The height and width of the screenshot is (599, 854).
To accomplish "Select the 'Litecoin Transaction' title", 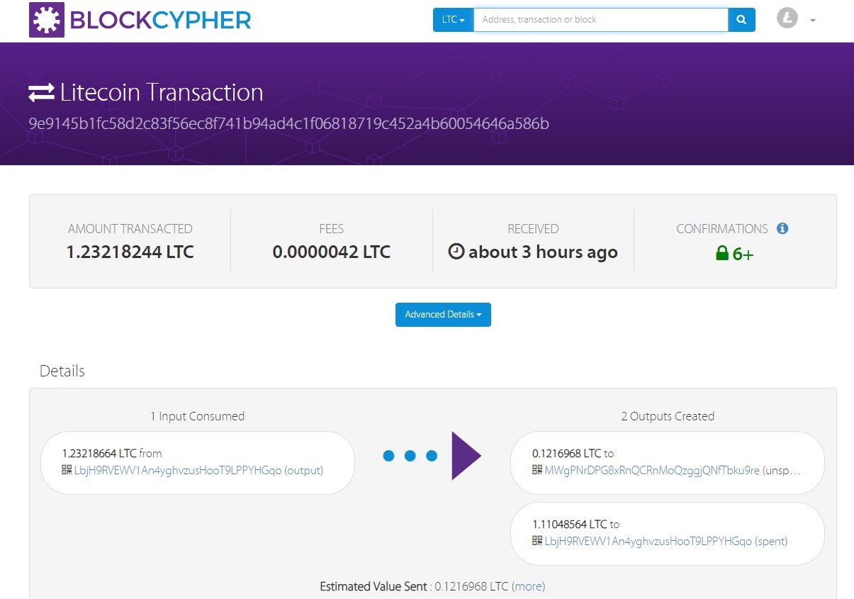I will (x=162, y=93).
